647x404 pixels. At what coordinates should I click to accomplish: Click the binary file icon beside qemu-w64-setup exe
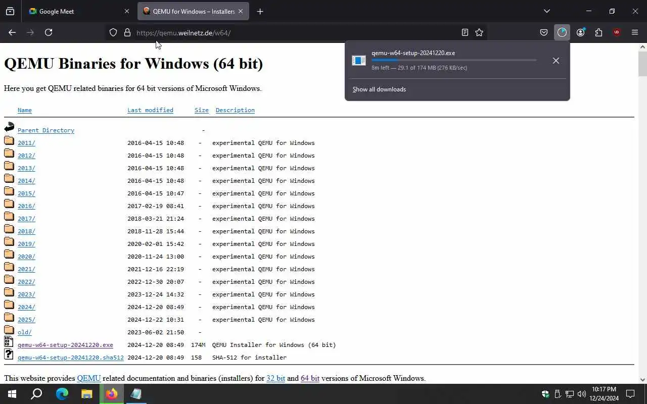click(x=9, y=342)
